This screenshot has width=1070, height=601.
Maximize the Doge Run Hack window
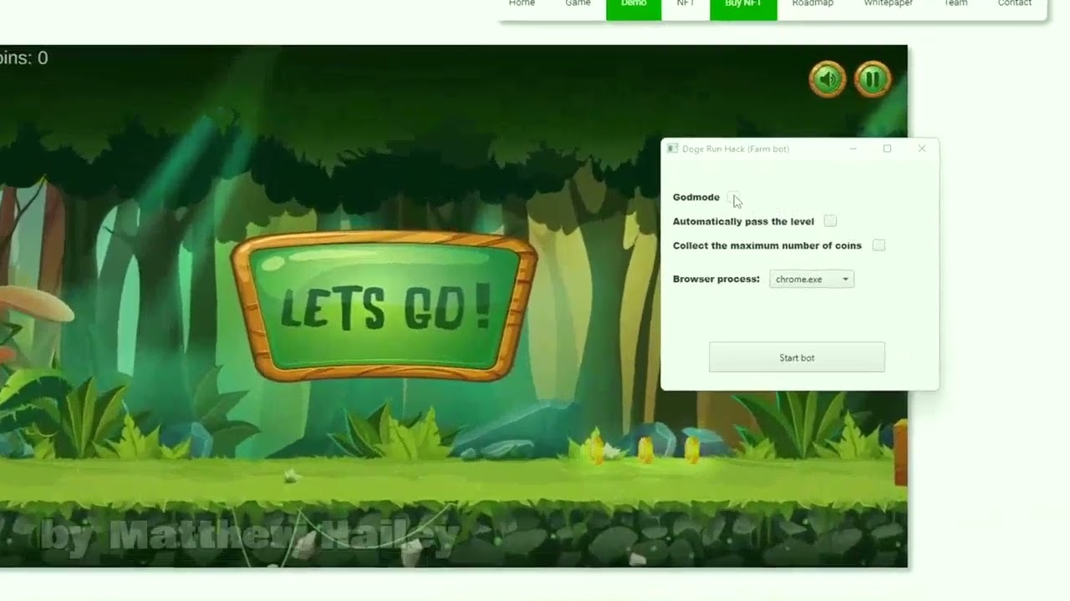click(887, 149)
